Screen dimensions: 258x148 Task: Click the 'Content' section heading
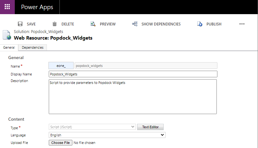(16, 119)
